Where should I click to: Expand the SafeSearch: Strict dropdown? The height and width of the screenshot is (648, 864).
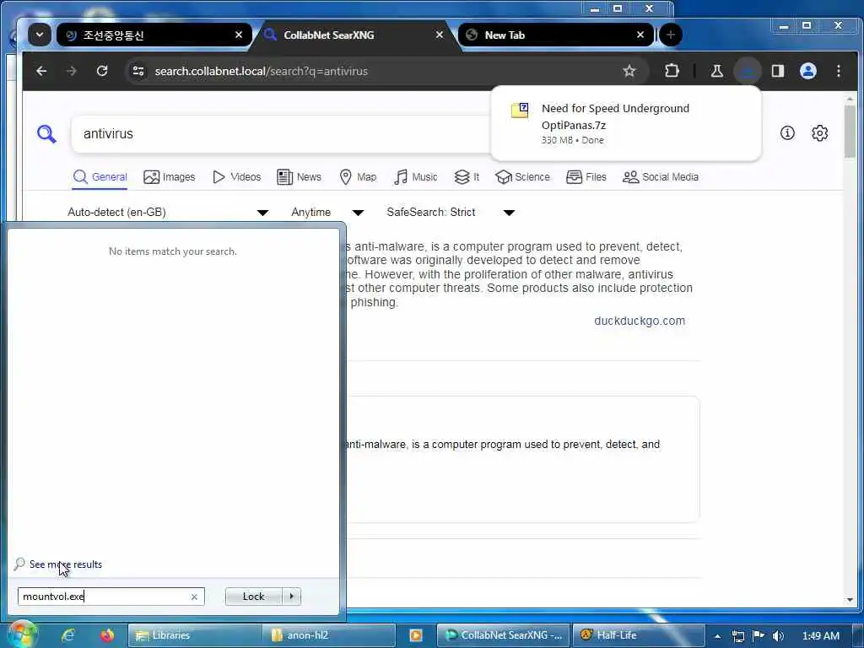click(x=451, y=212)
